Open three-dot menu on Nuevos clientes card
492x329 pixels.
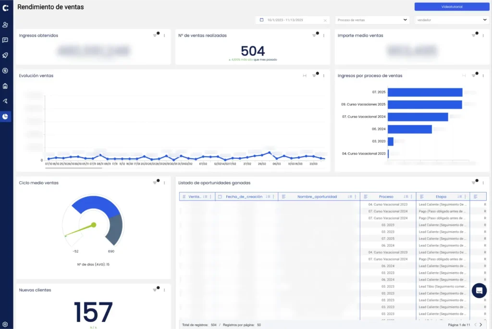point(164,290)
